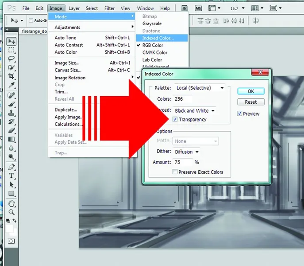Choose the Healing Brush tool

[x=12, y=95]
